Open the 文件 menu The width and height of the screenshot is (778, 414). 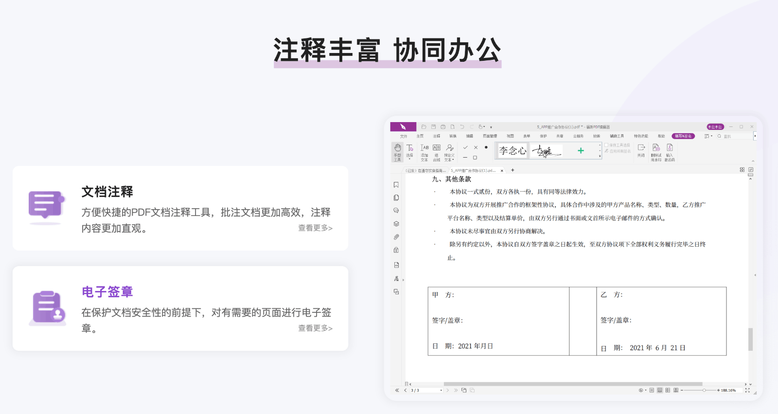pos(404,136)
